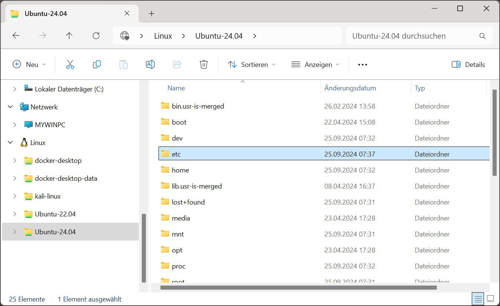Screen dimensions: 500x306
Task: Click the Cut scissors icon
Action: pos(70,64)
